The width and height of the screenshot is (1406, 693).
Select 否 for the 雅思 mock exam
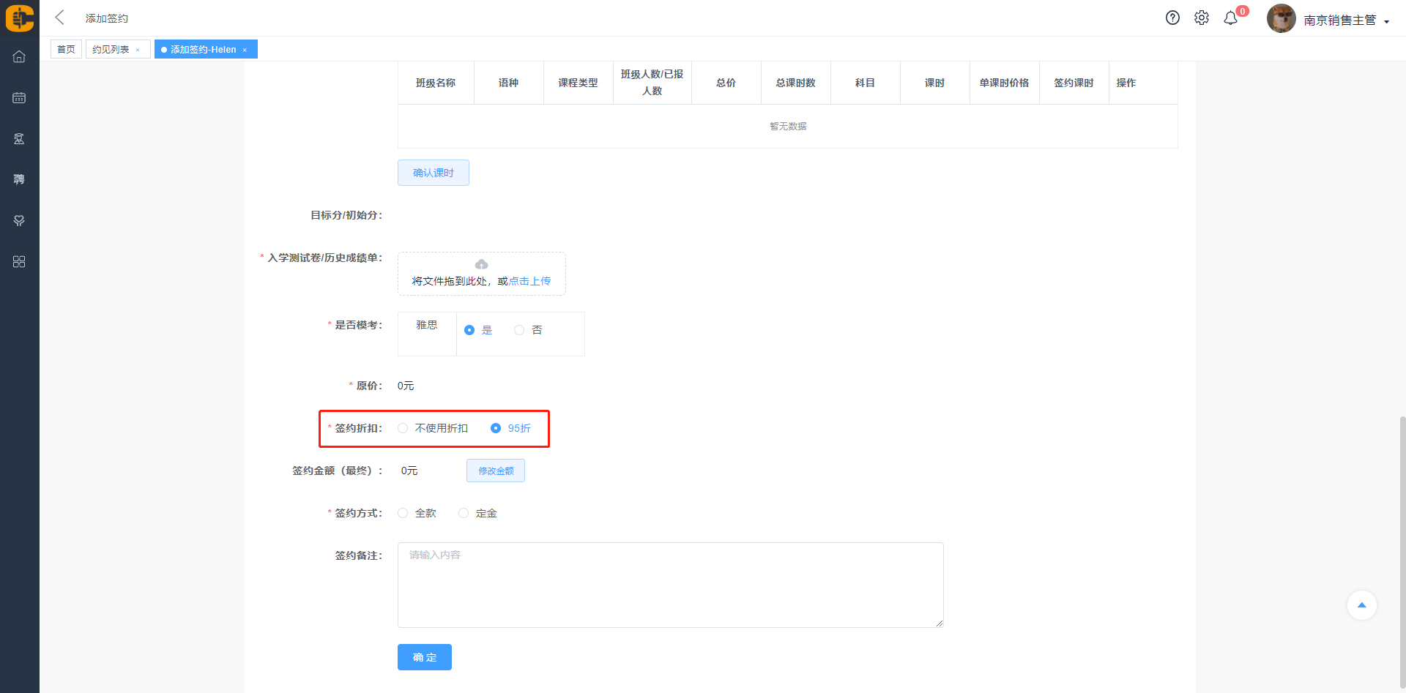click(519, 330)
